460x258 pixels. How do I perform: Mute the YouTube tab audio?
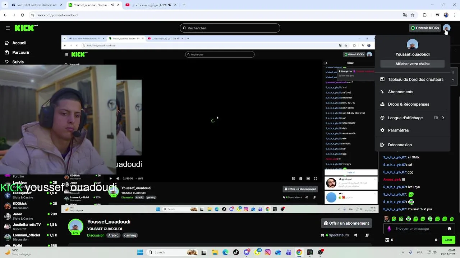click(x=169, y=5)
